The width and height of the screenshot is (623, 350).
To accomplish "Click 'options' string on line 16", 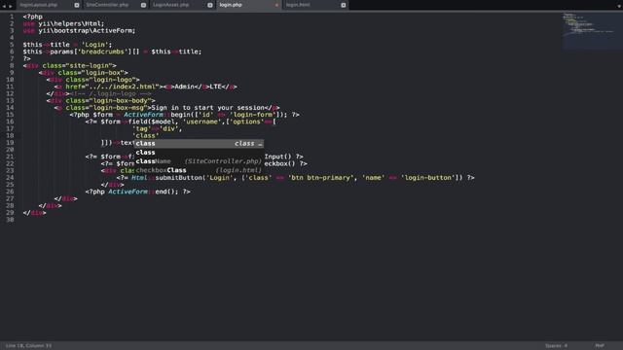I will coord(246,122).
